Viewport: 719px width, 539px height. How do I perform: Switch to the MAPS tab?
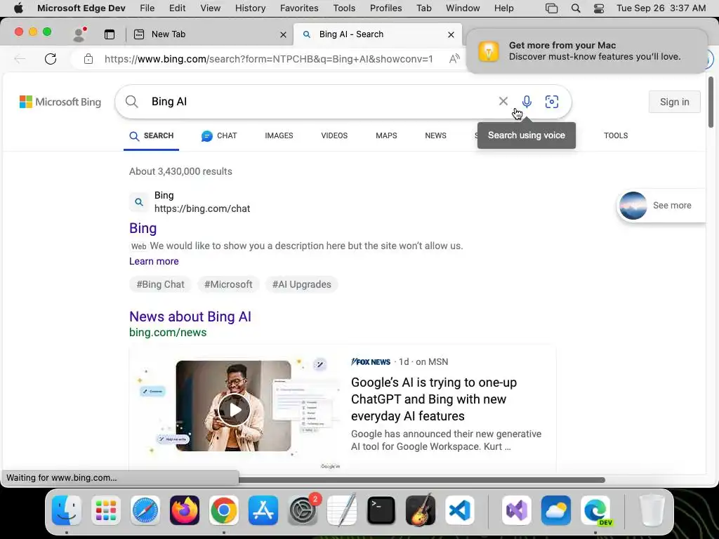(386, 135)
